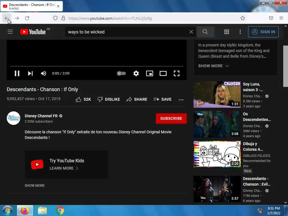Save page to Pocket

271,18
